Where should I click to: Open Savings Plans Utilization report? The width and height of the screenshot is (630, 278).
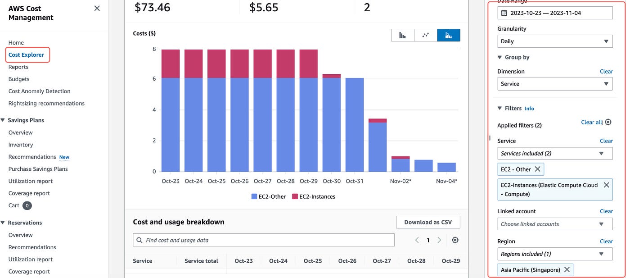pyautogui.click(x=31, y=181)
